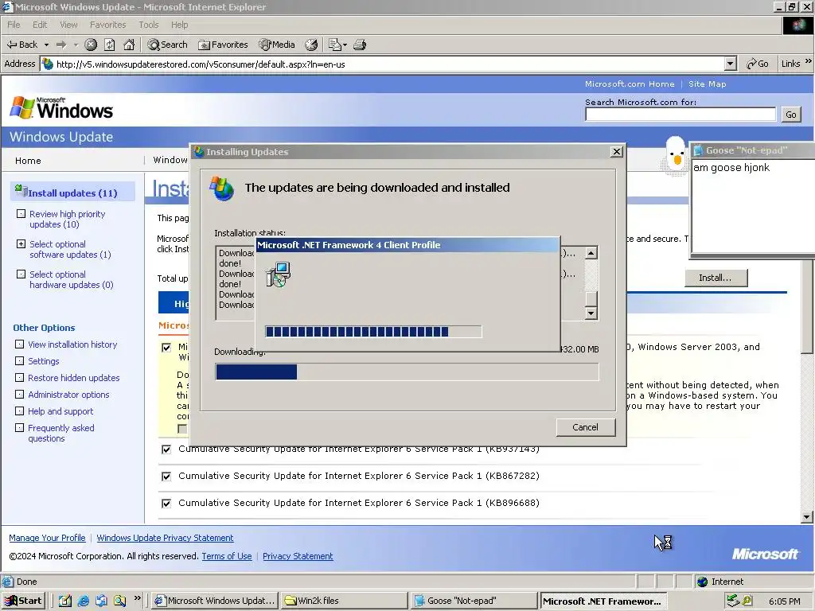Uncheck the KB896688 update checkbox
Image resolution: width=815 pixels, height=611 pixels.
tap(166, 504)
